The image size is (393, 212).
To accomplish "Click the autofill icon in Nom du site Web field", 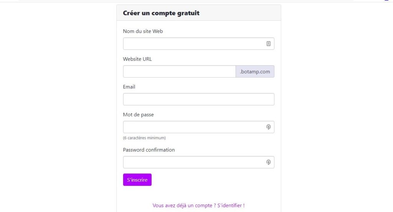I will 268,44.
